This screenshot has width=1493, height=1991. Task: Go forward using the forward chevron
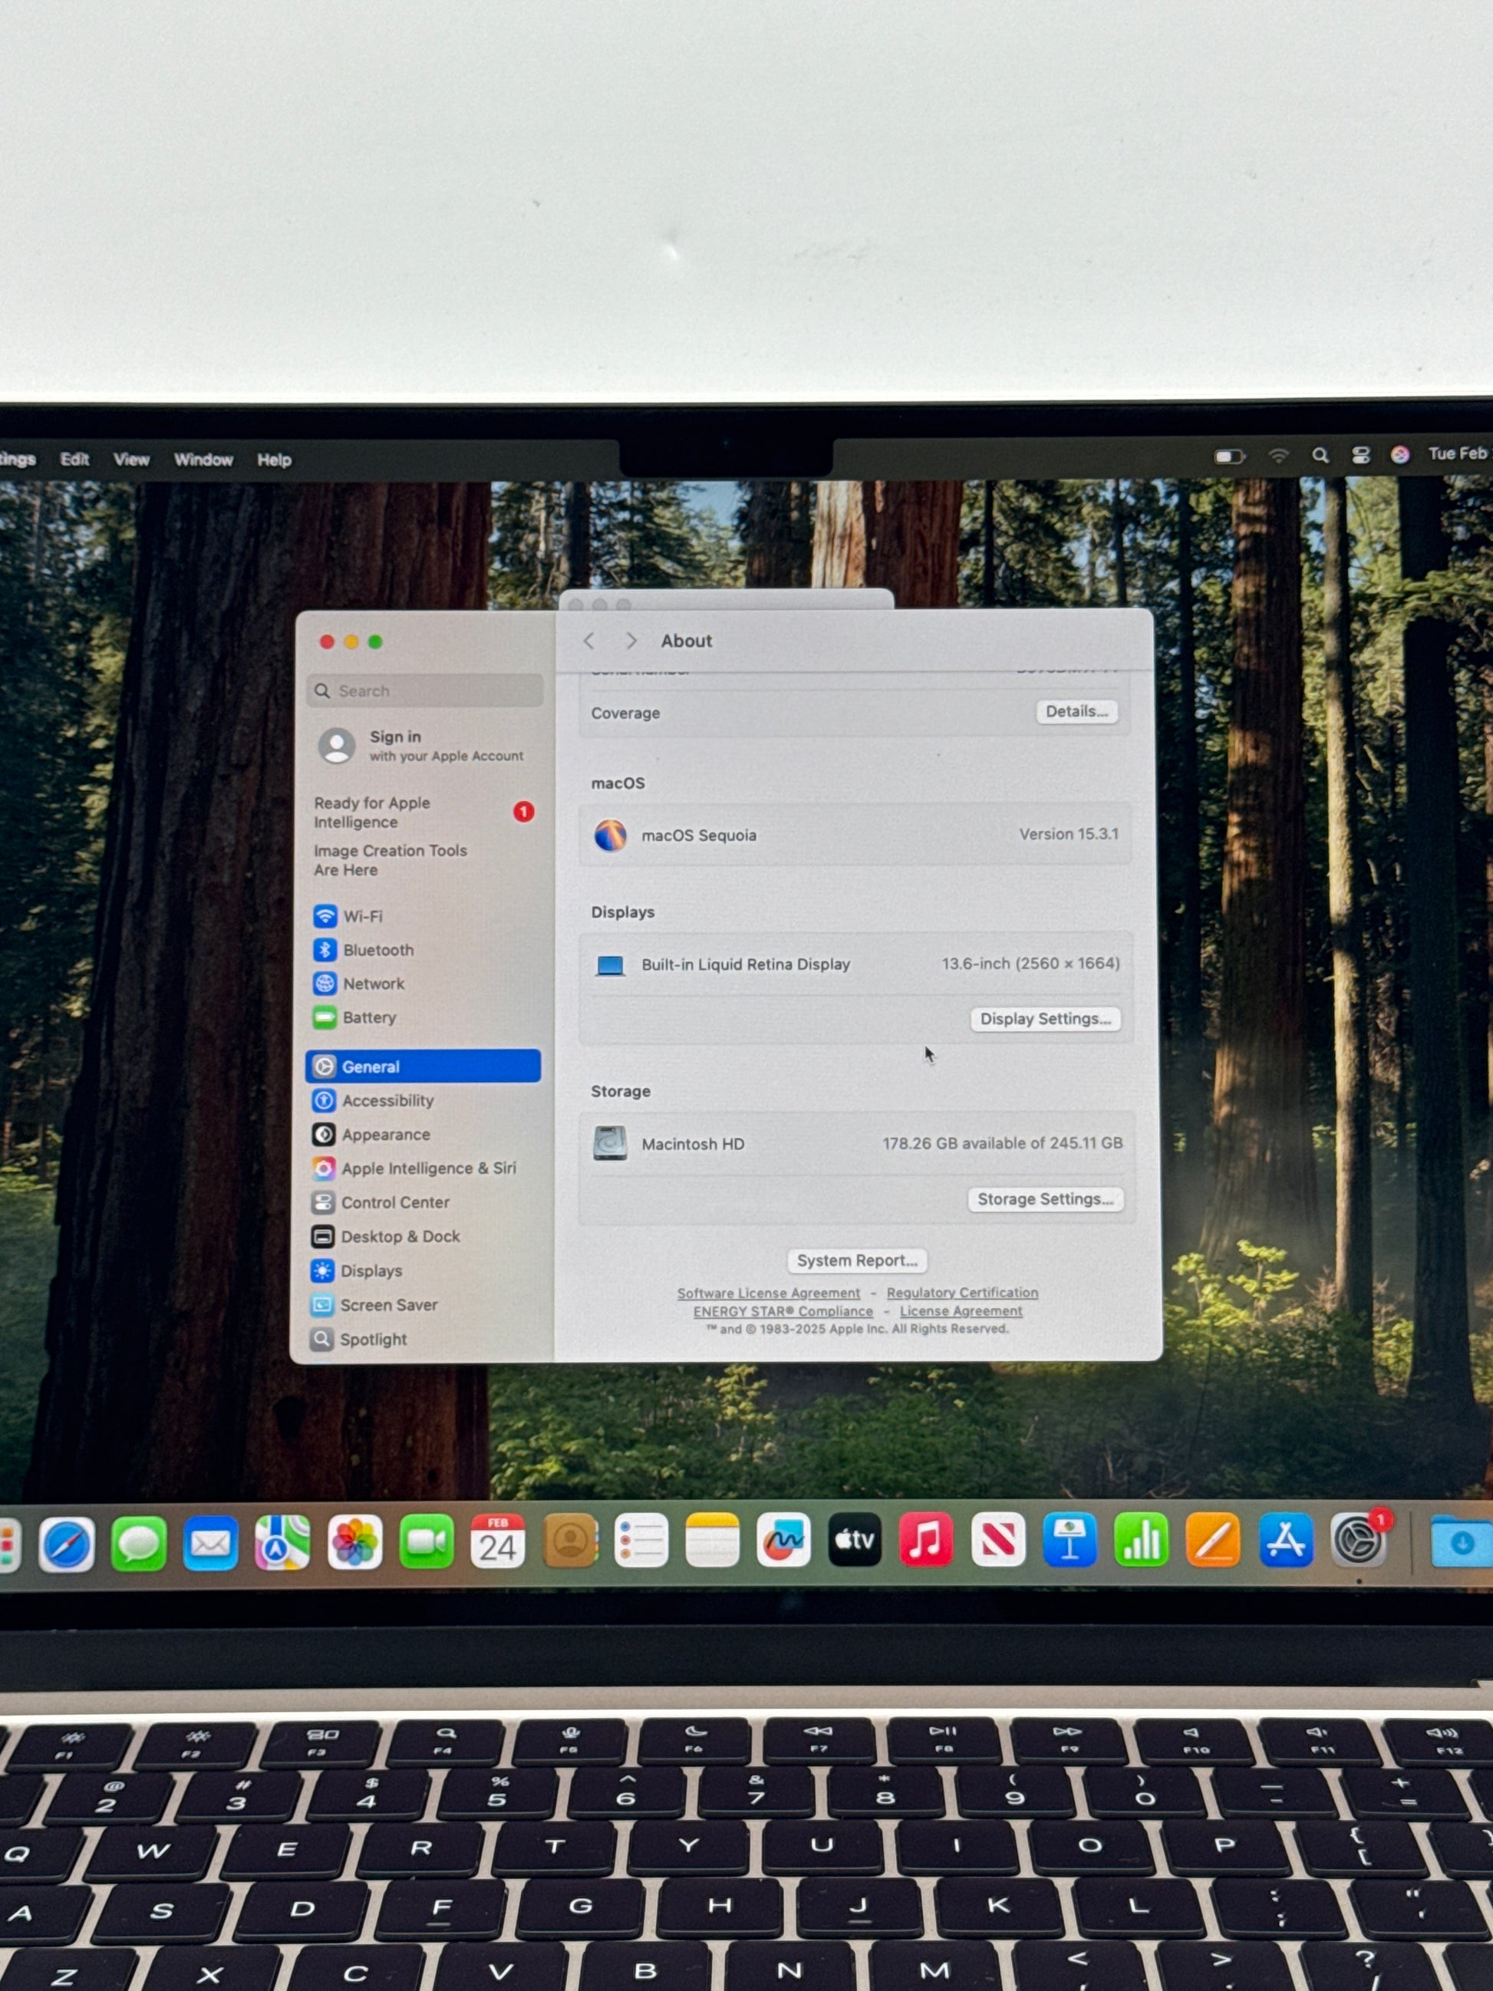point(631,641)
